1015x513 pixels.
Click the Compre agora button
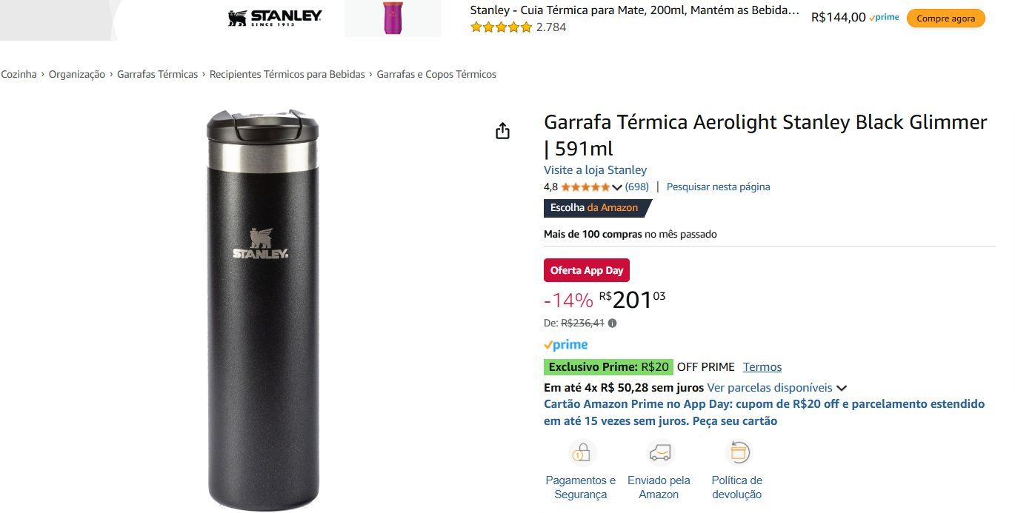946,19
